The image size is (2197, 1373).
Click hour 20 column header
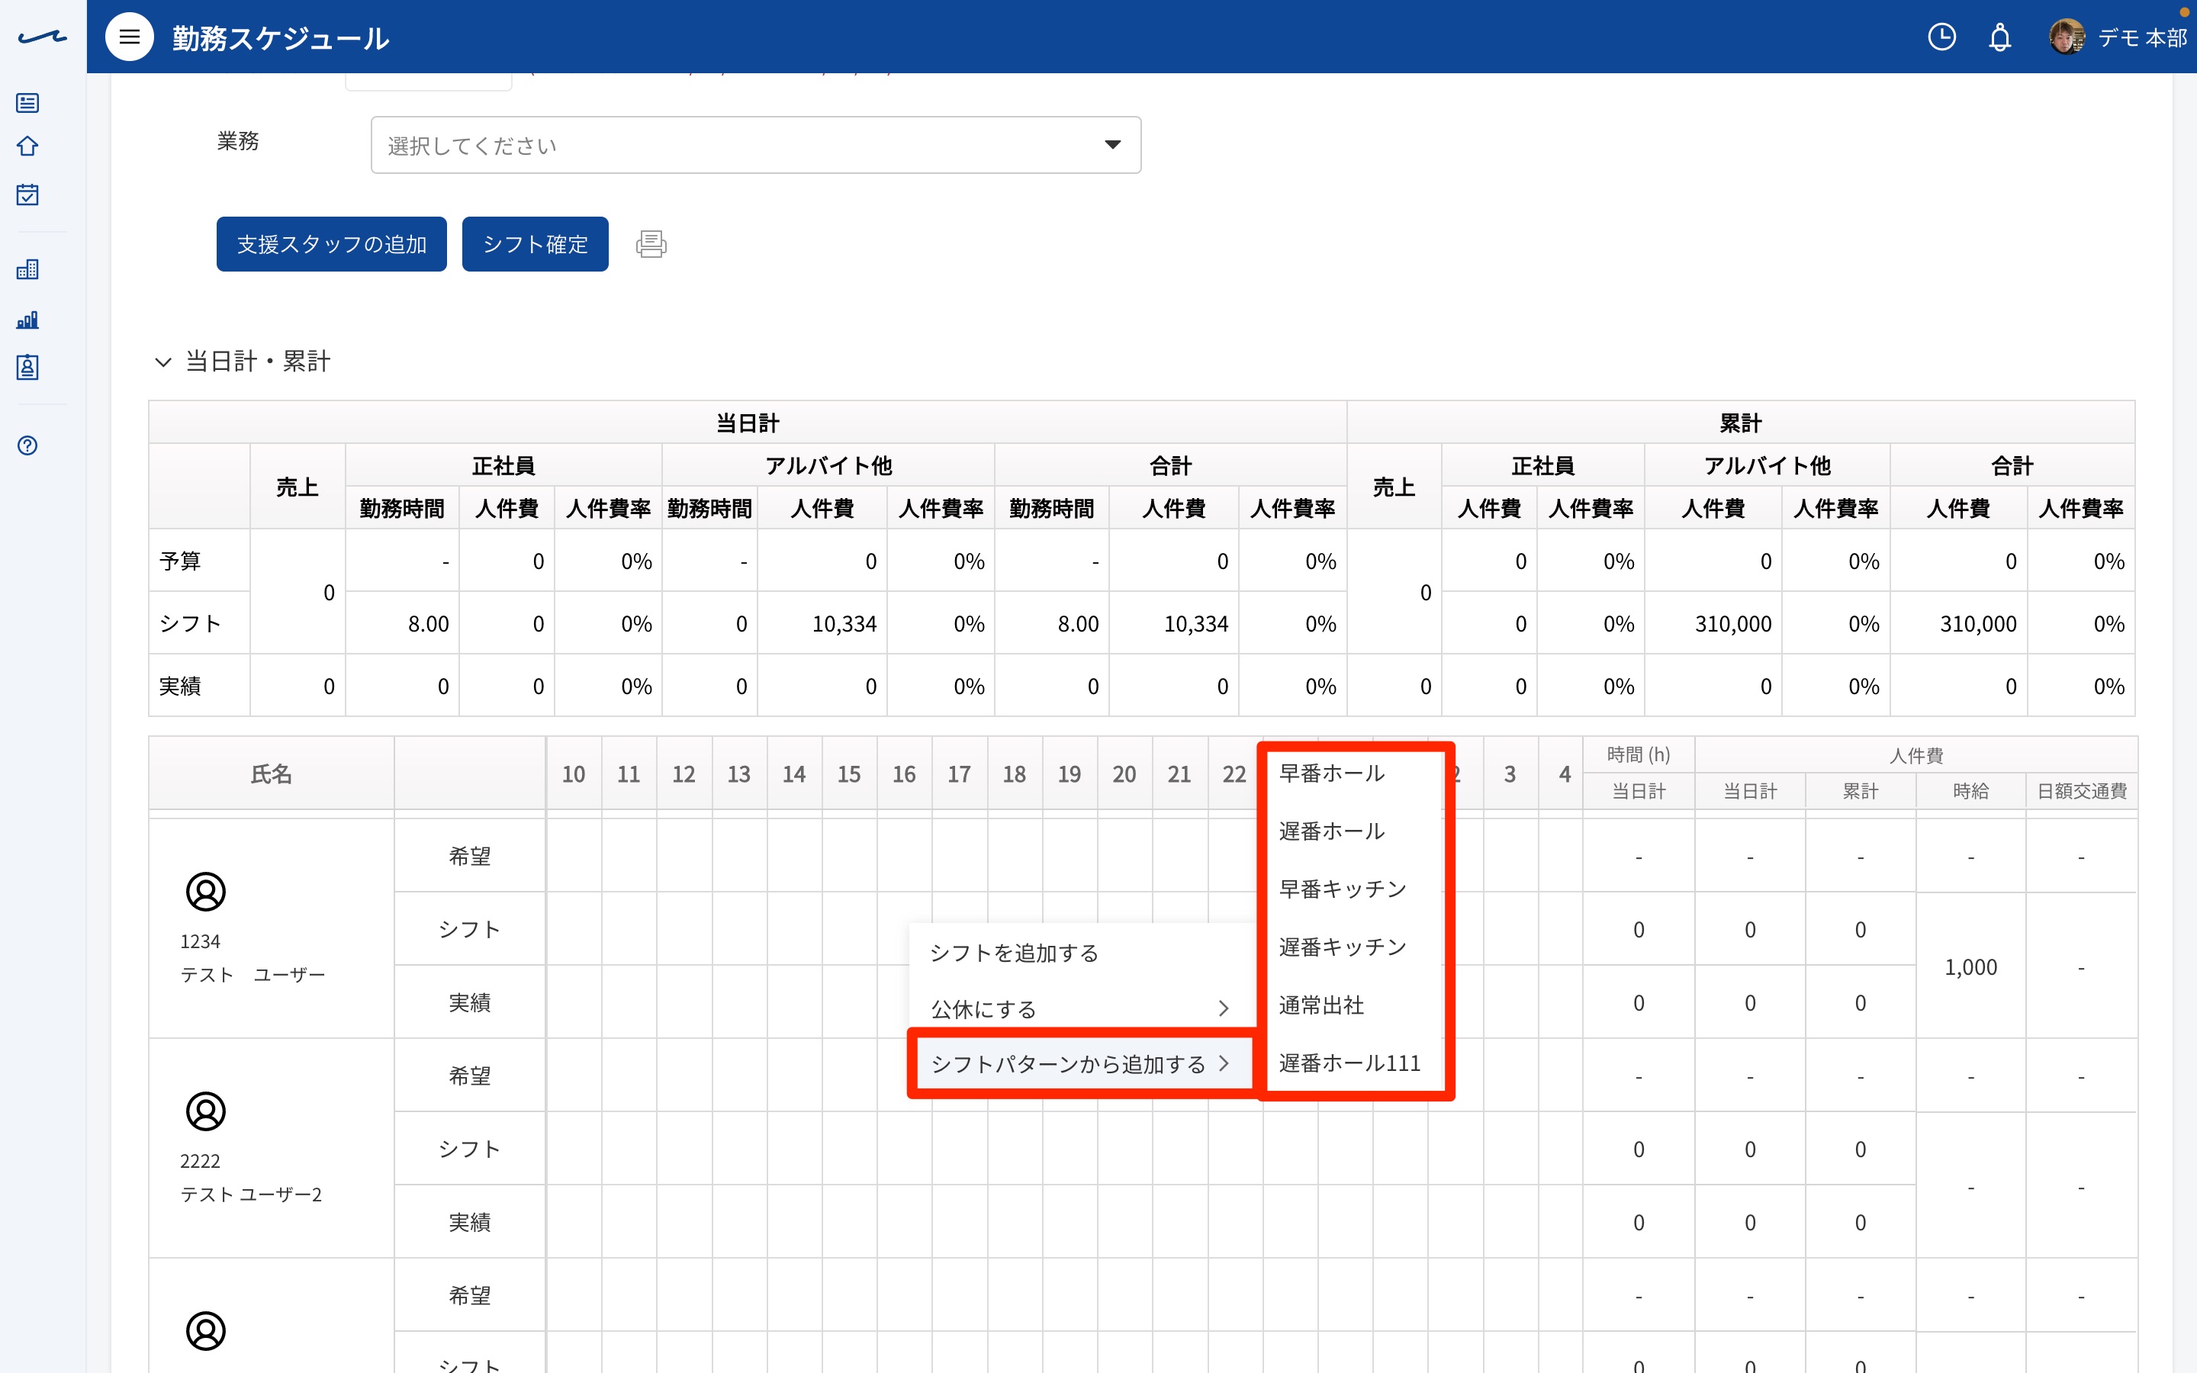click(1124, 773)
